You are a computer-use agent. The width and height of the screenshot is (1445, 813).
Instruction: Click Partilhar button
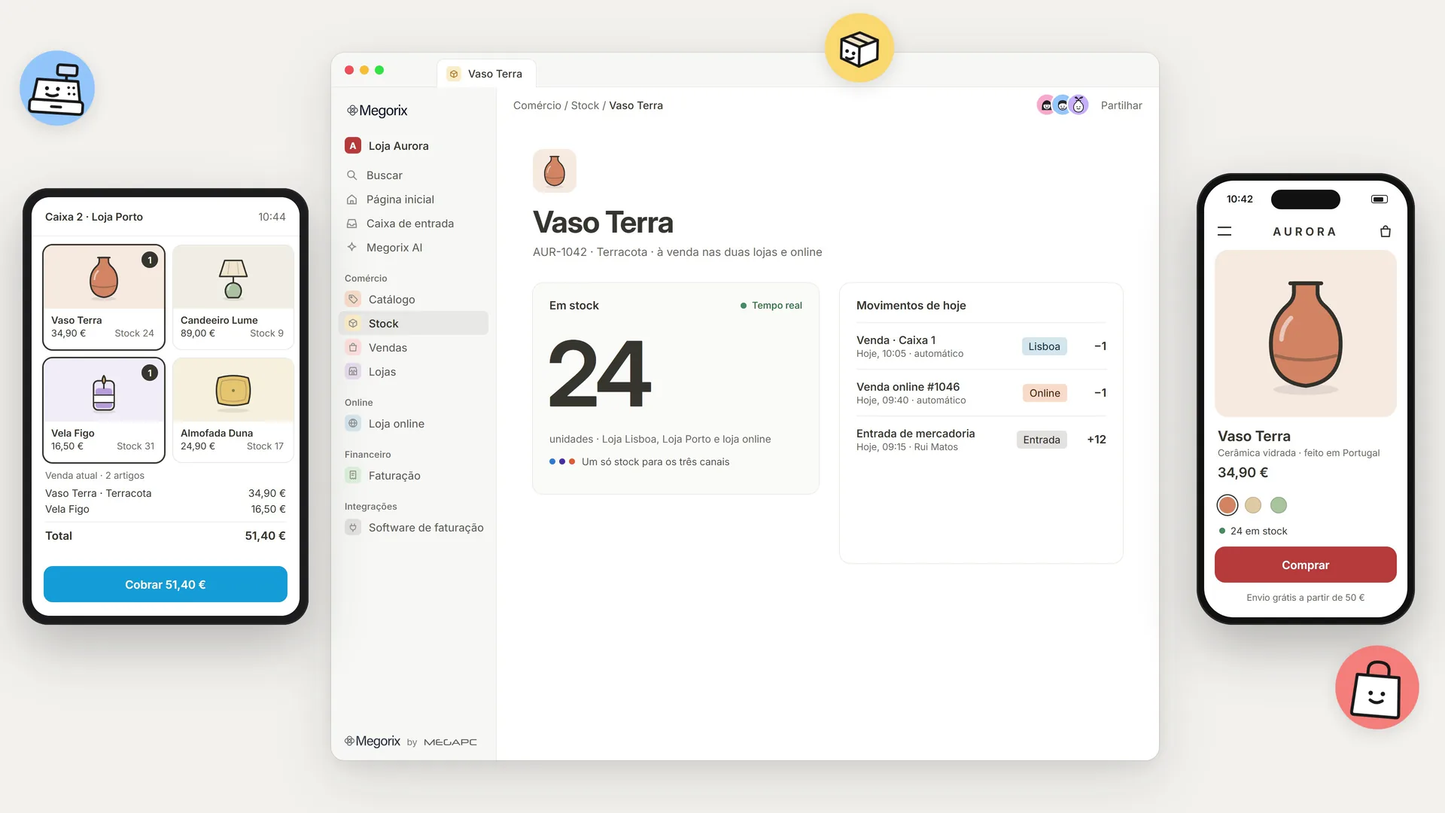[1121, 105]
